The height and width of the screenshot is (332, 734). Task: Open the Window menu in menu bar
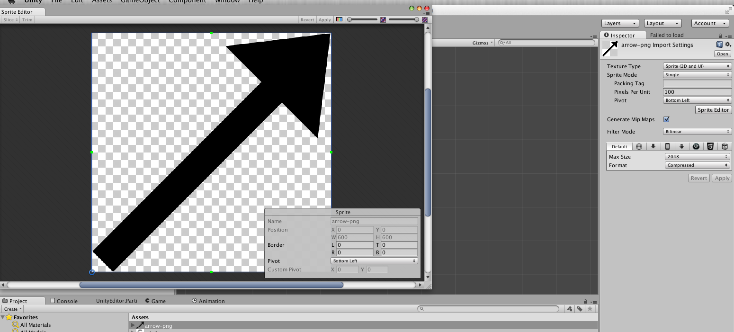[x=227, y=1]
